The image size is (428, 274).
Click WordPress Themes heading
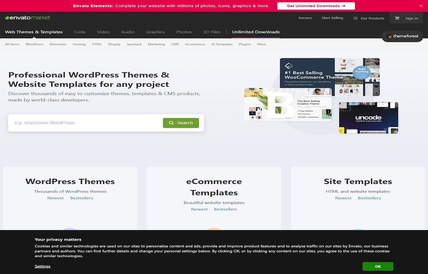point(70,181)
